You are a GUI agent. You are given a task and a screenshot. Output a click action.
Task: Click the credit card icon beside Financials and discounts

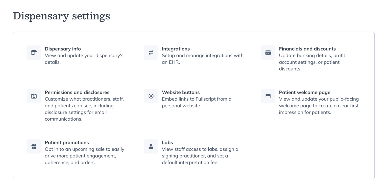coord(268,52)
